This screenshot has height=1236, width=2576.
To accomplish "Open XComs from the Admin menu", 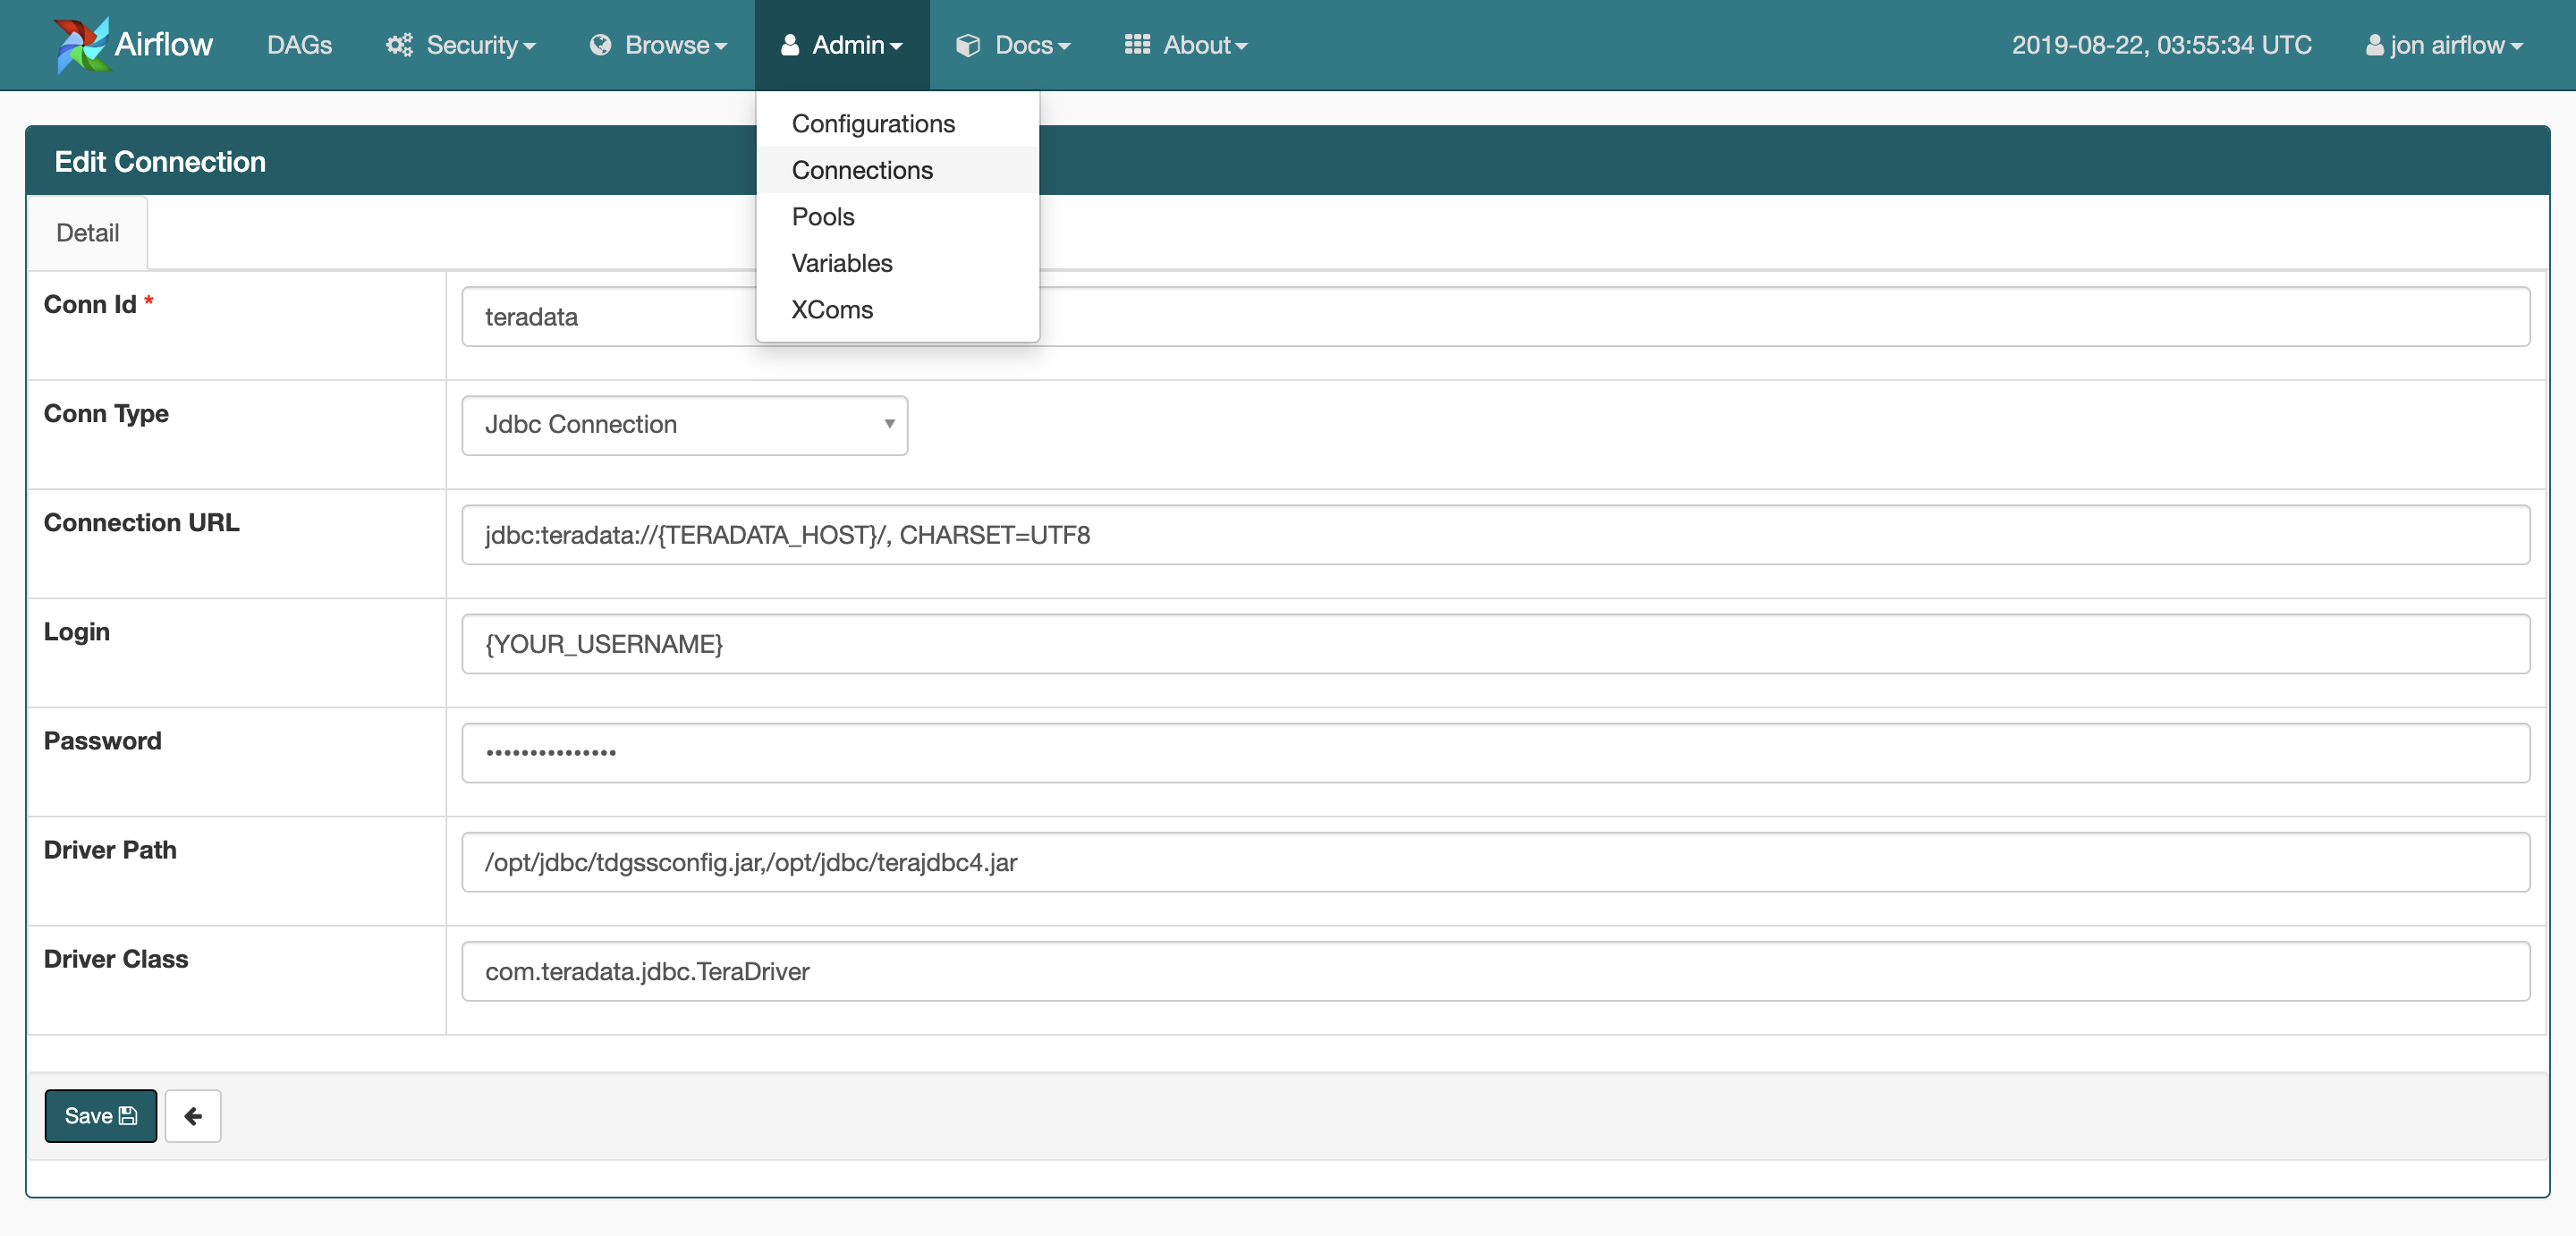I will pos(832,310).
